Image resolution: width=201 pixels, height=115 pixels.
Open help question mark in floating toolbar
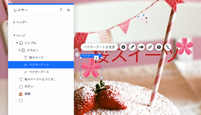coord(159,47)
